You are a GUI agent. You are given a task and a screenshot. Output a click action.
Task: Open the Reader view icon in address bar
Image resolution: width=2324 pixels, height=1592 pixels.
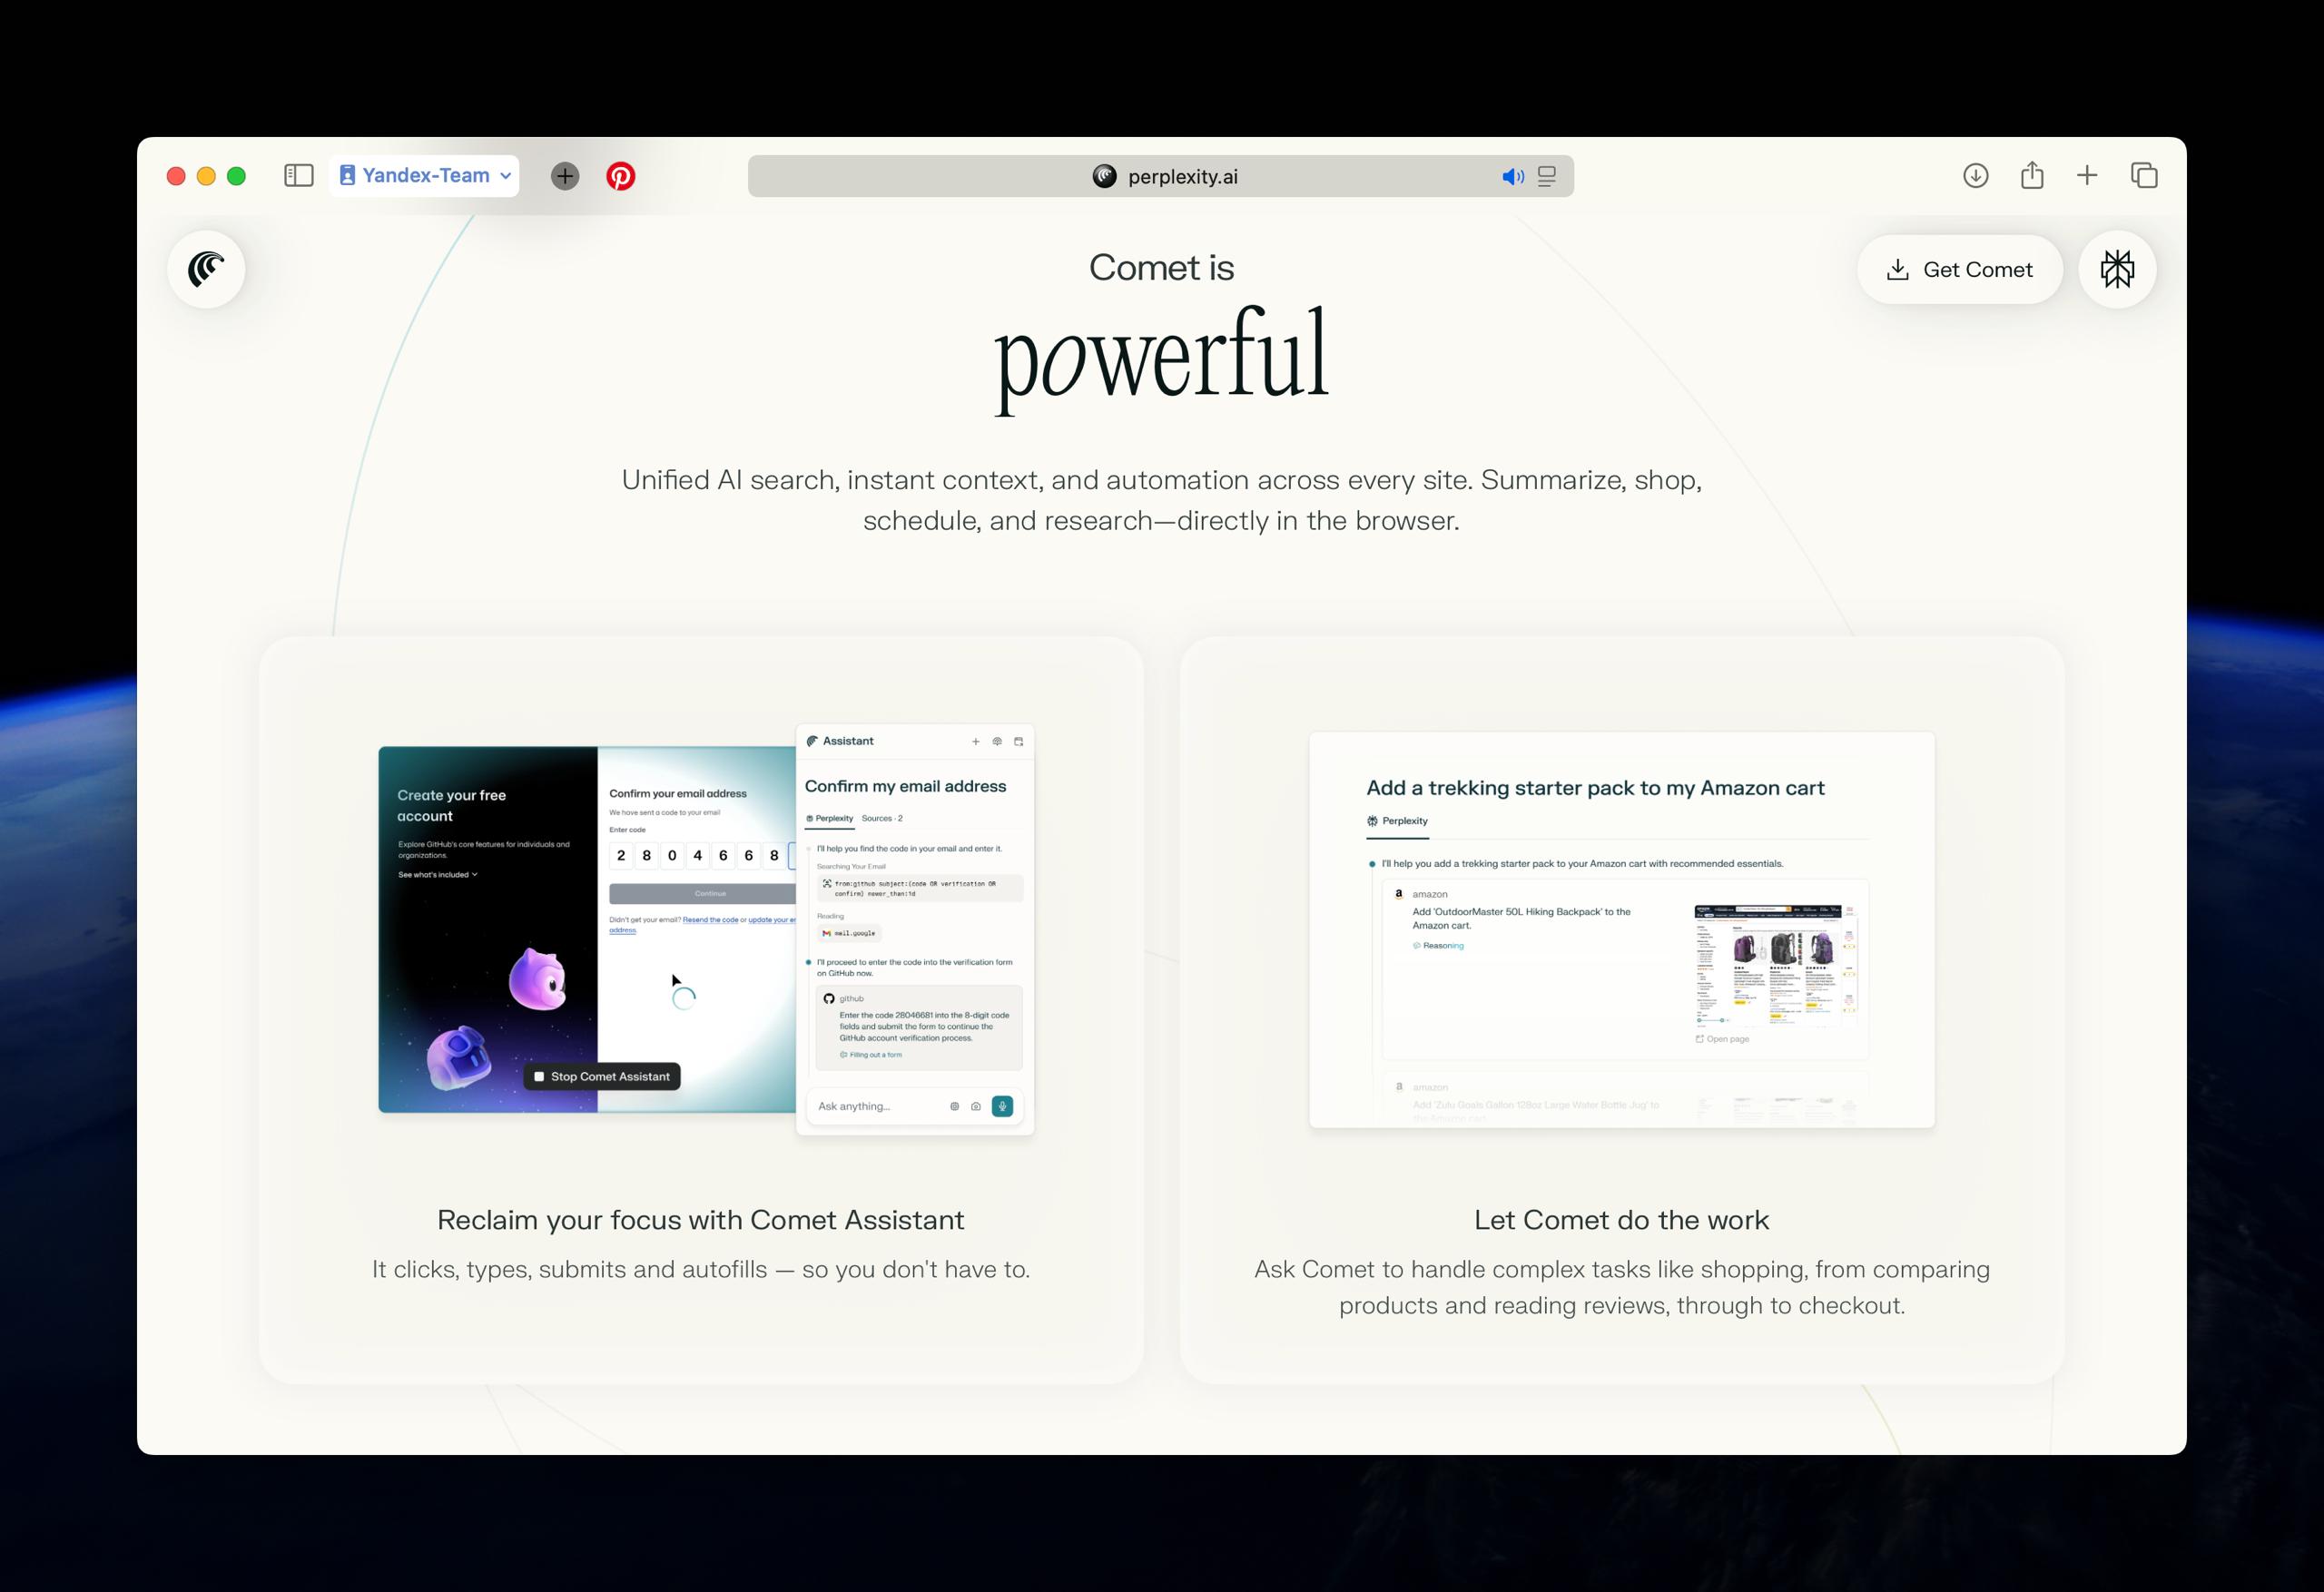[1547, 177]
